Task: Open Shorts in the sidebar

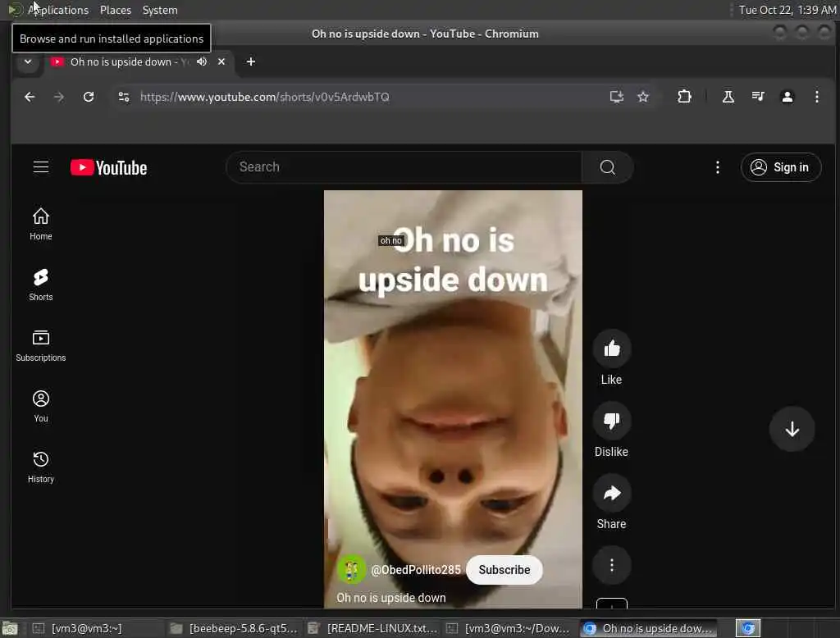Action: [x=41, y=285]
